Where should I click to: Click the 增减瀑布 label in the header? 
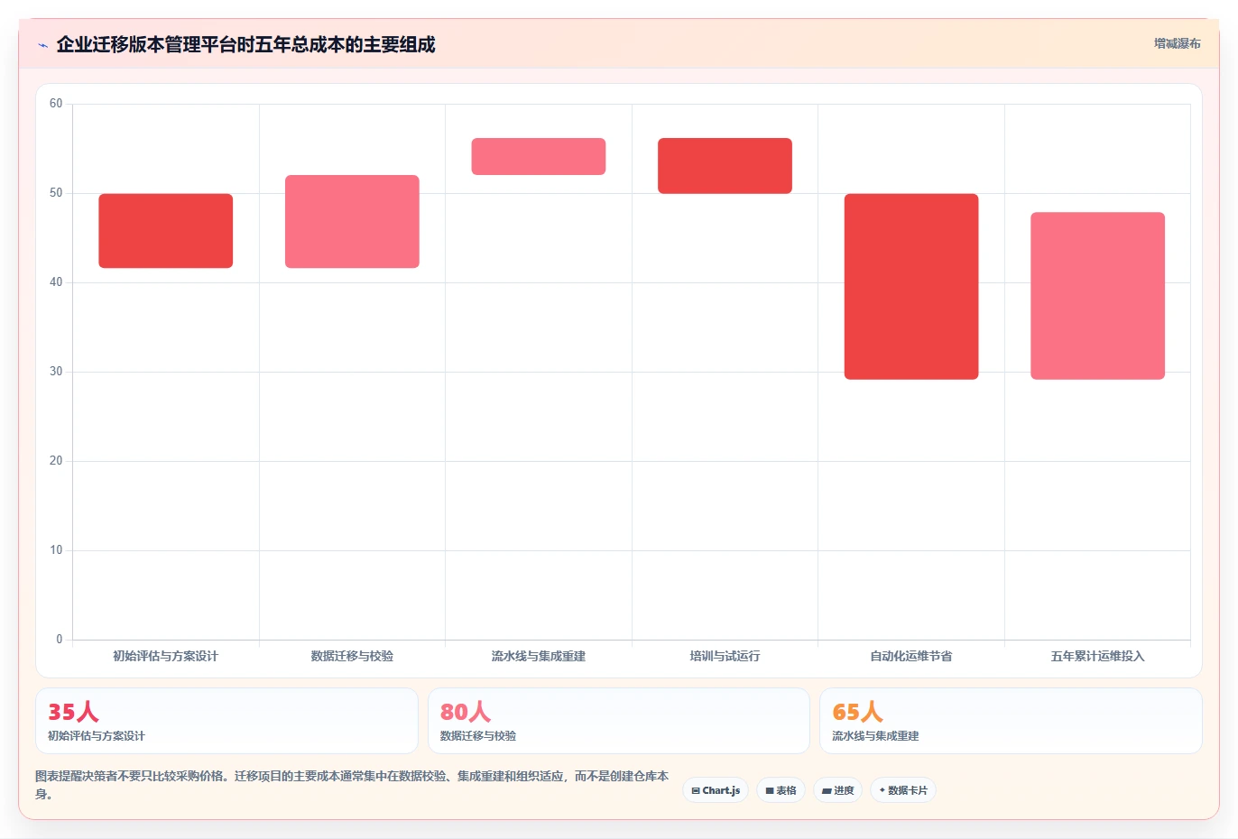pos(1177,43)
